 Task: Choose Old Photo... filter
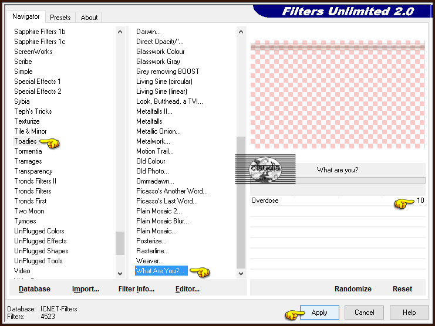pyautogui.click(x=152, y=171)
